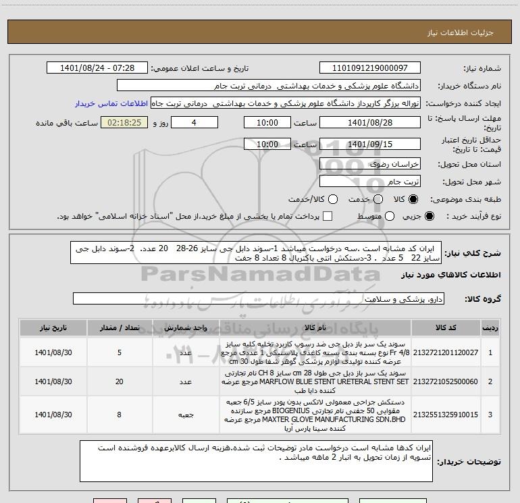Click the BIOGENIUS surgical glove product cell
Viewport: 520px width, 503px height.
pos(315,415)
